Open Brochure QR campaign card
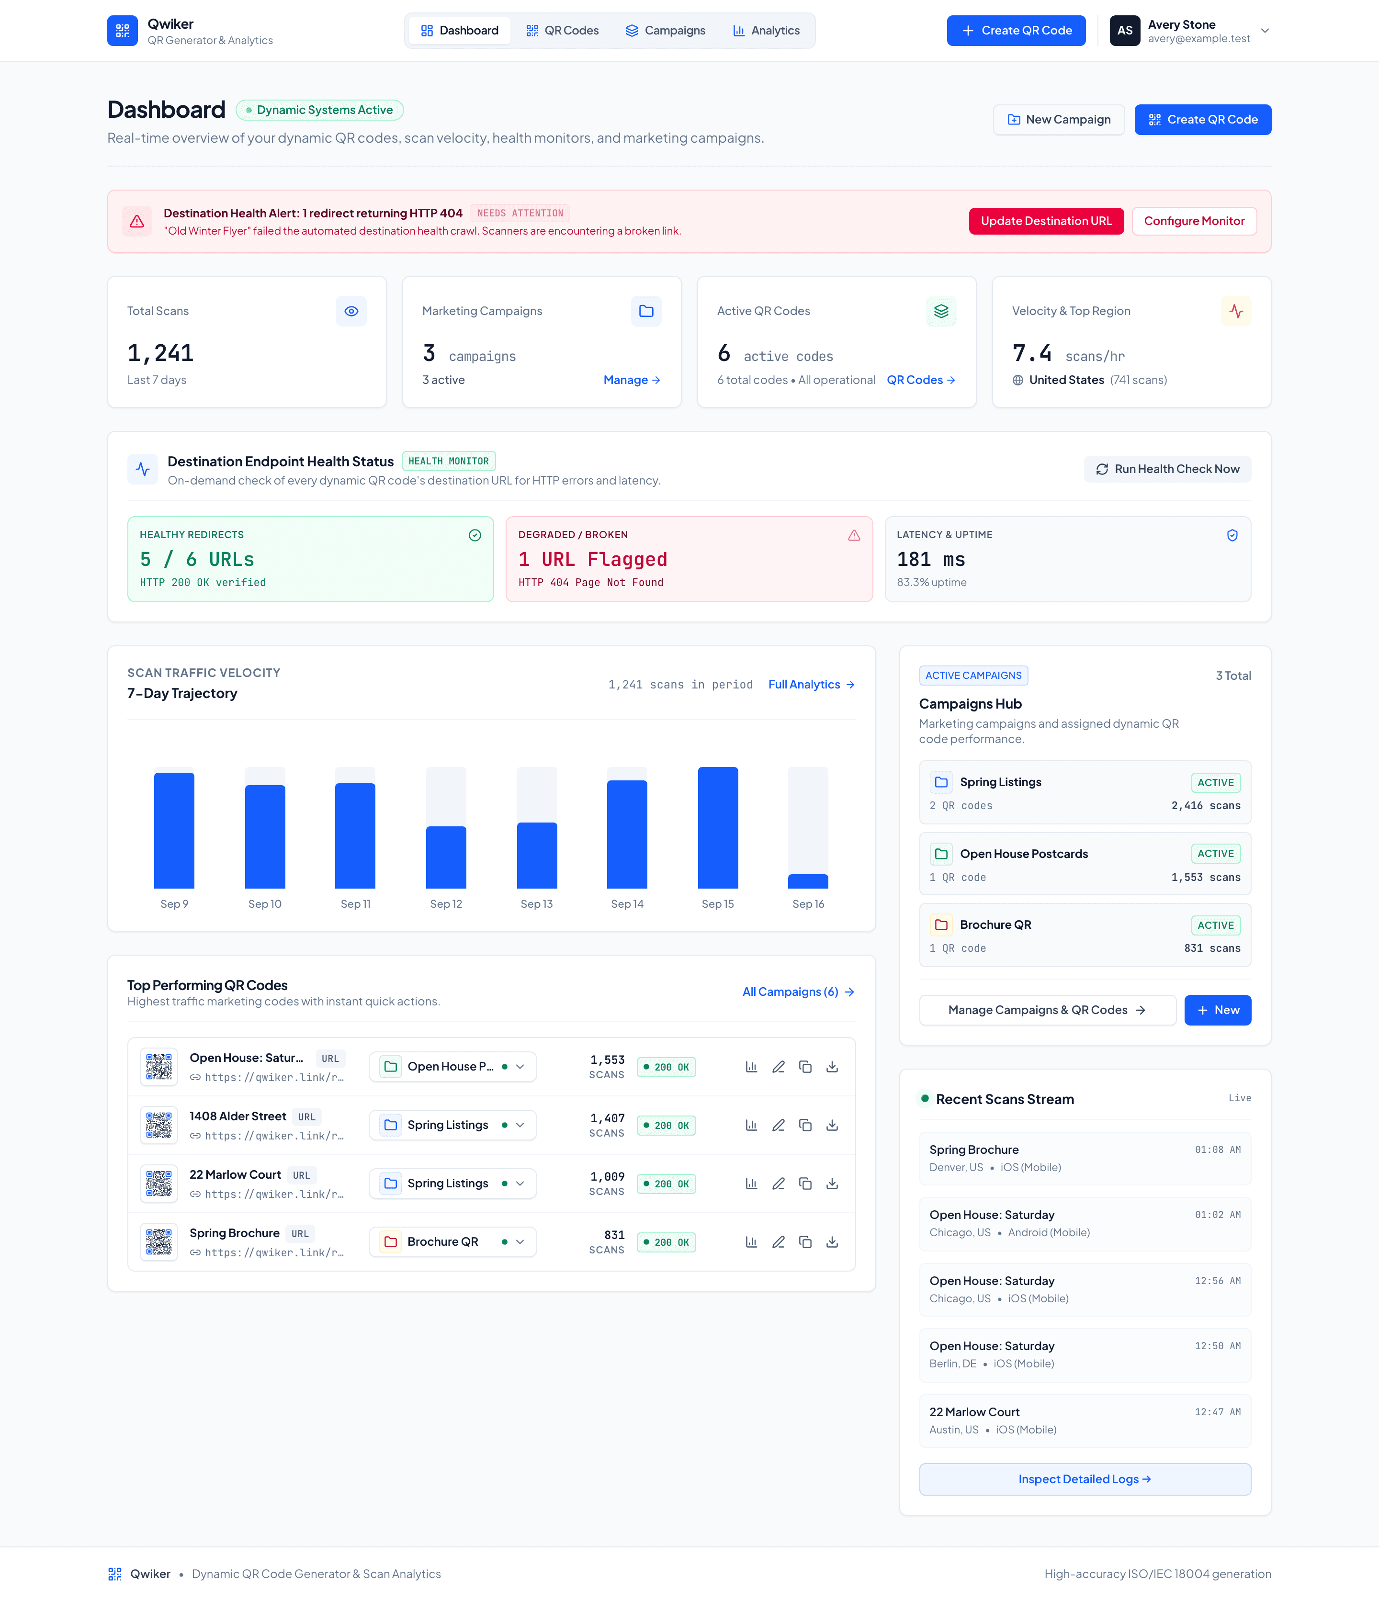Viewport: 1379px width, 1601px height. pos(1085,936)
